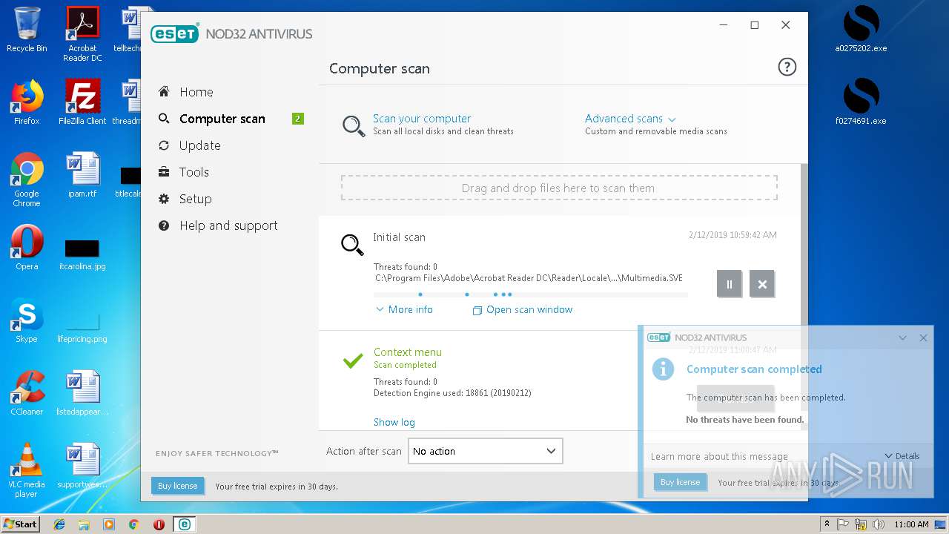
Task: Click the green checkmark scan completed icon
Action: (353, 360)
